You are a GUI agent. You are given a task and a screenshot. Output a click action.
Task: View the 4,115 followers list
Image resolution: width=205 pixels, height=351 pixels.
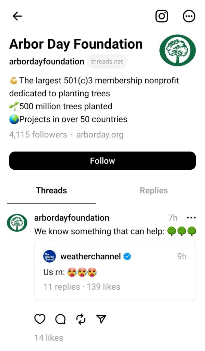pos(38,135)
